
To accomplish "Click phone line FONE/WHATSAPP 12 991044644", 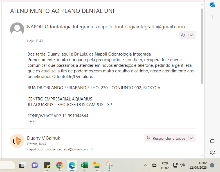I will coord(58,116).
